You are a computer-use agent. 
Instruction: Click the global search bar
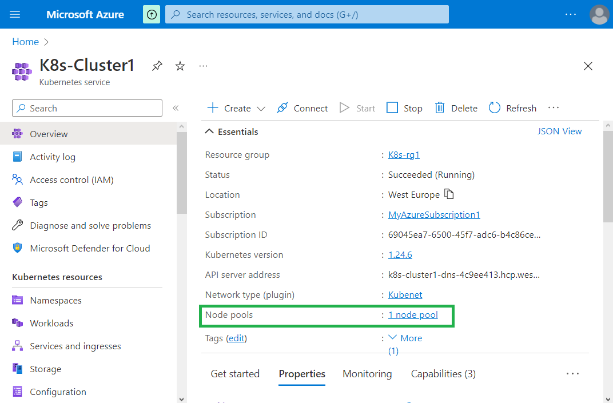307,14
